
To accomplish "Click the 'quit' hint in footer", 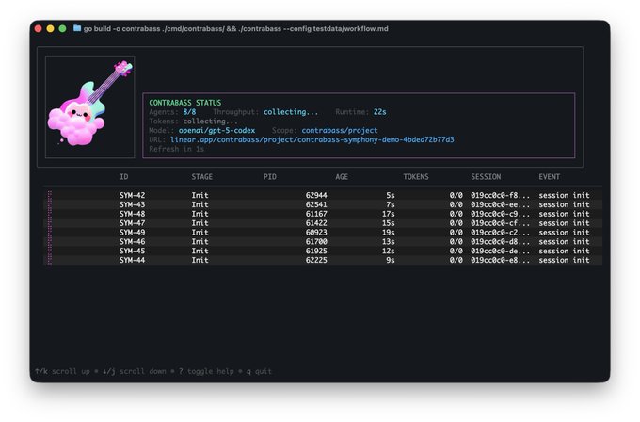I will coord(264,371).
